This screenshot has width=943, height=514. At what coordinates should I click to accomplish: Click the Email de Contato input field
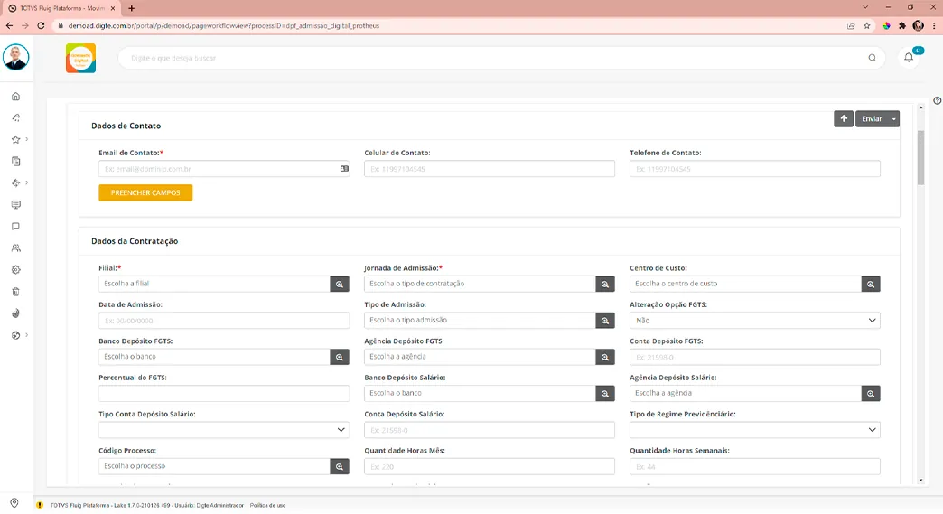(217, 169)
